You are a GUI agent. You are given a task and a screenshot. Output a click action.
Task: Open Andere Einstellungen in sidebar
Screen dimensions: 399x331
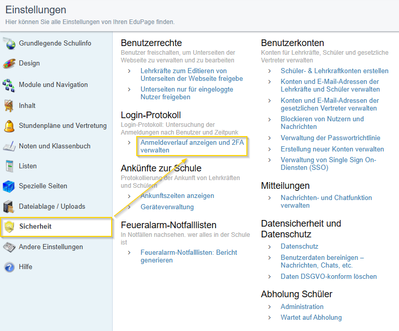click(51, 247)
